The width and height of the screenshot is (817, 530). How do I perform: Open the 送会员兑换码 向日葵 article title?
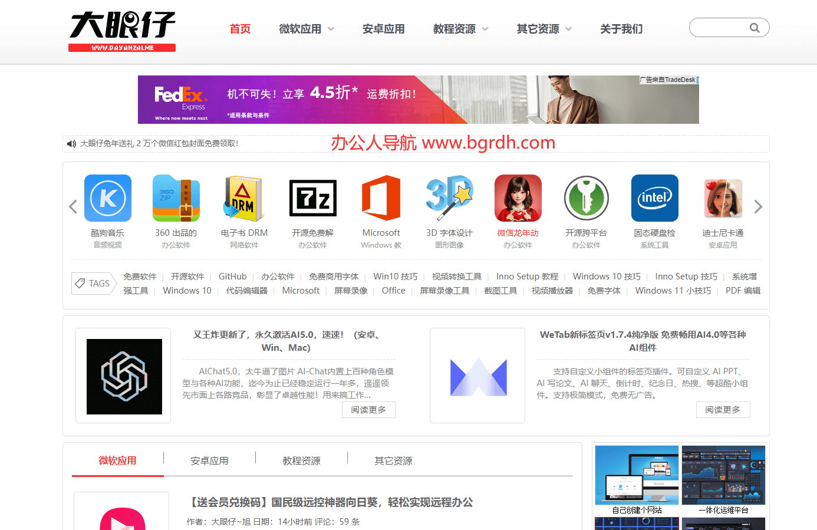(330, 502)
